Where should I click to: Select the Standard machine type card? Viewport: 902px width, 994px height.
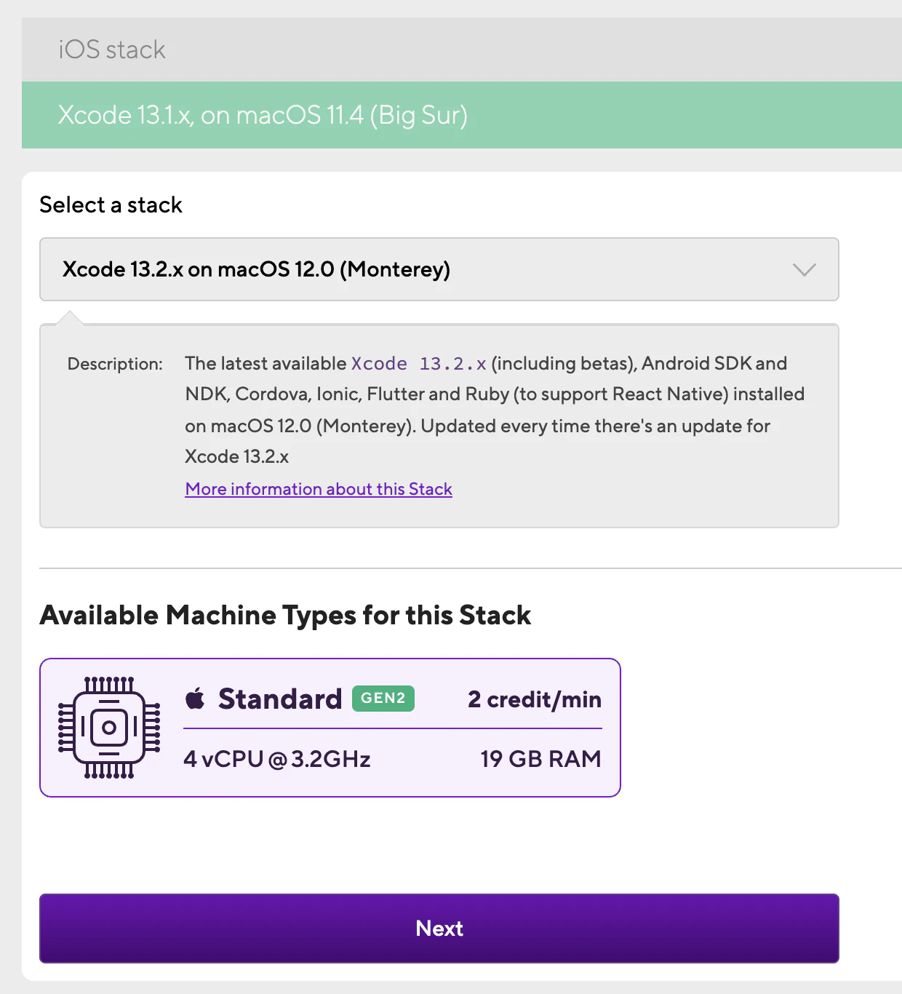tap(330, 728)
